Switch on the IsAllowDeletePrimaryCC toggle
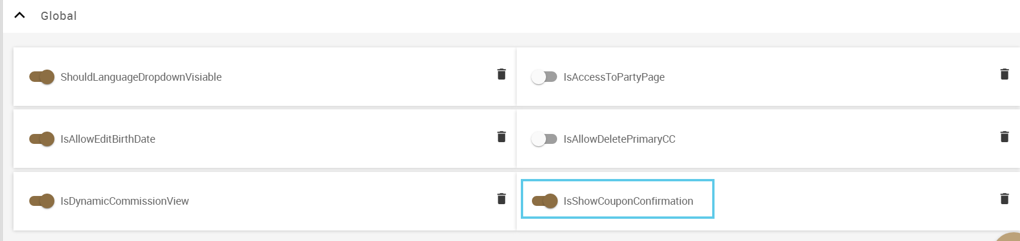1020x241 pixels. point(544,139)
